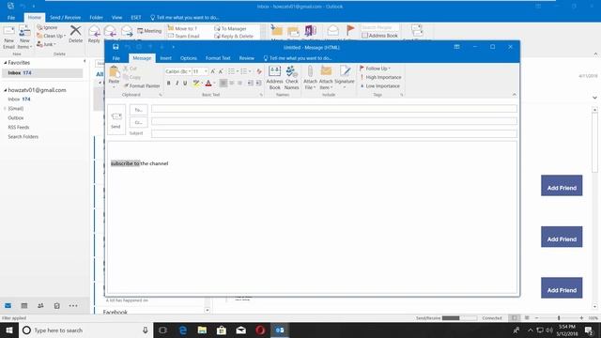This screenshot has height=338, width=601.
Task: Switch to Calendar view in navigation bar
Action: coord(24,305)
